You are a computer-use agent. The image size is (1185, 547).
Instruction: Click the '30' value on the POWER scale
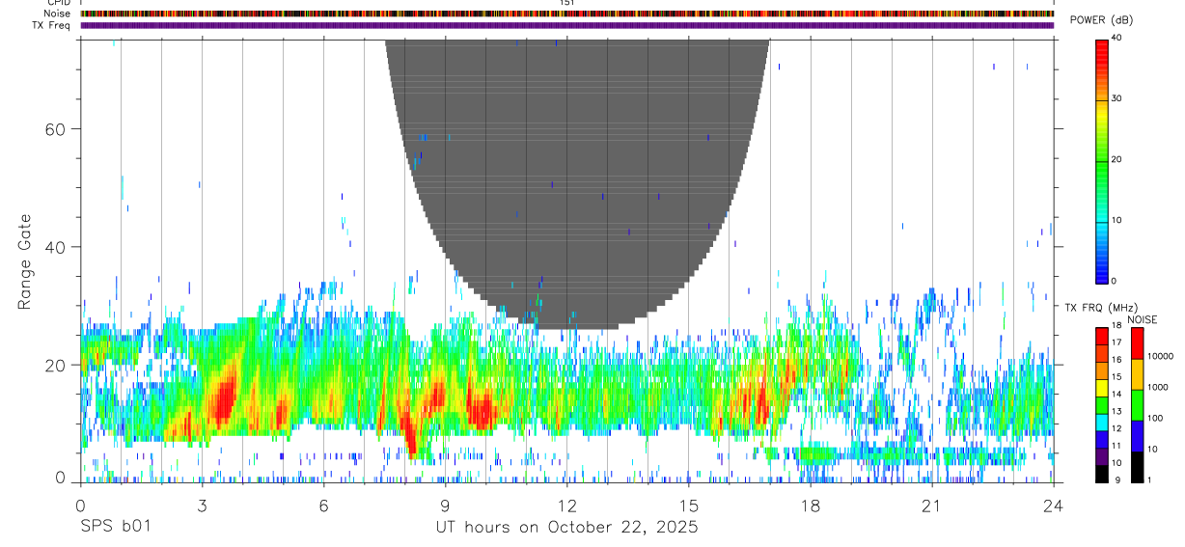[1118, 98]
